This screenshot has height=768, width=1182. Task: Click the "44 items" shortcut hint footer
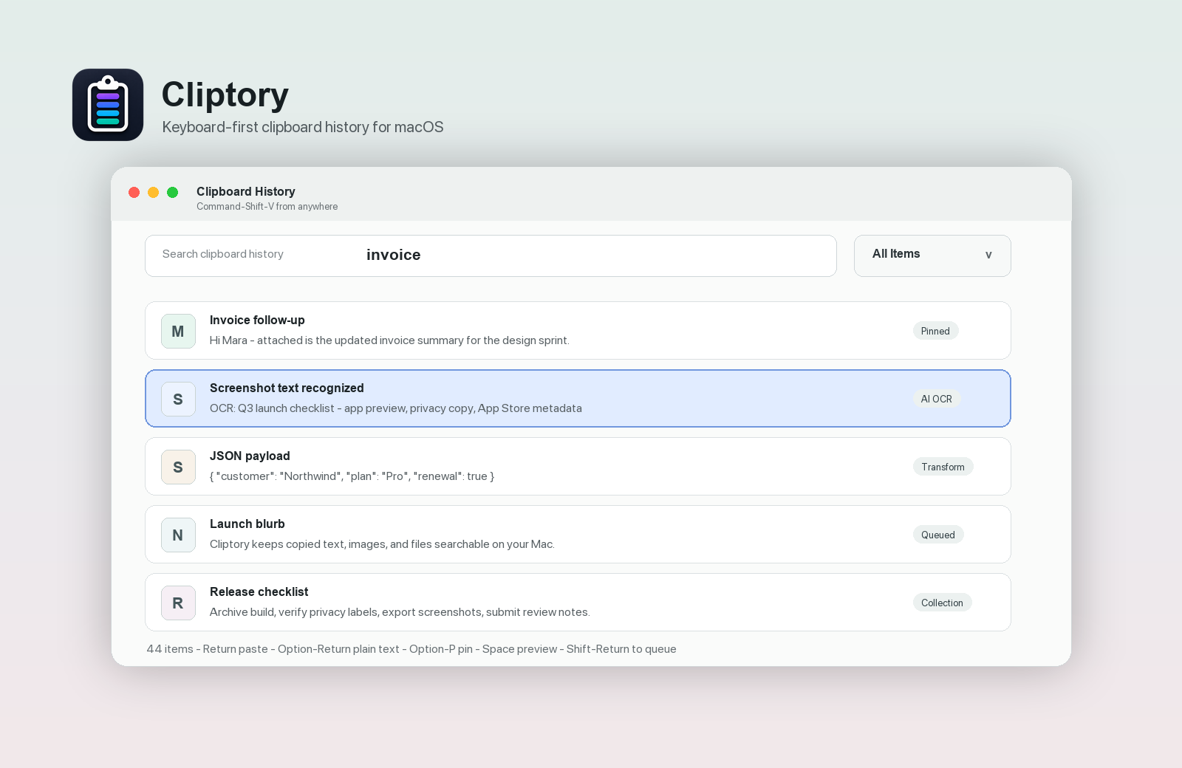[411, 649]
